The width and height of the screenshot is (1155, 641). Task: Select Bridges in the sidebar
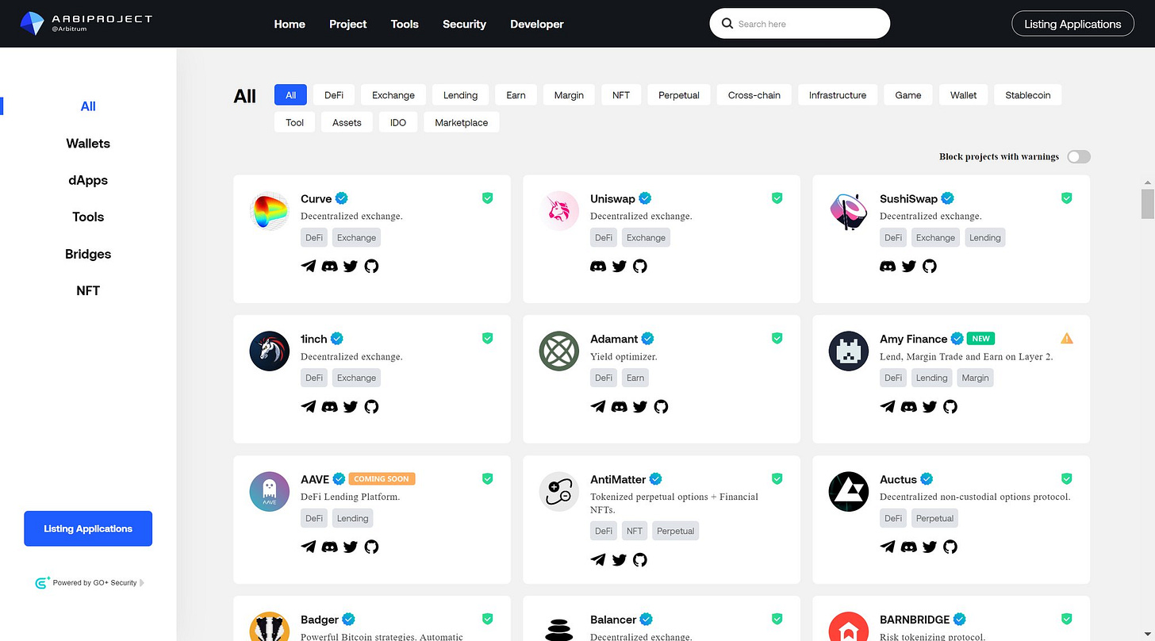pos(88,254)
